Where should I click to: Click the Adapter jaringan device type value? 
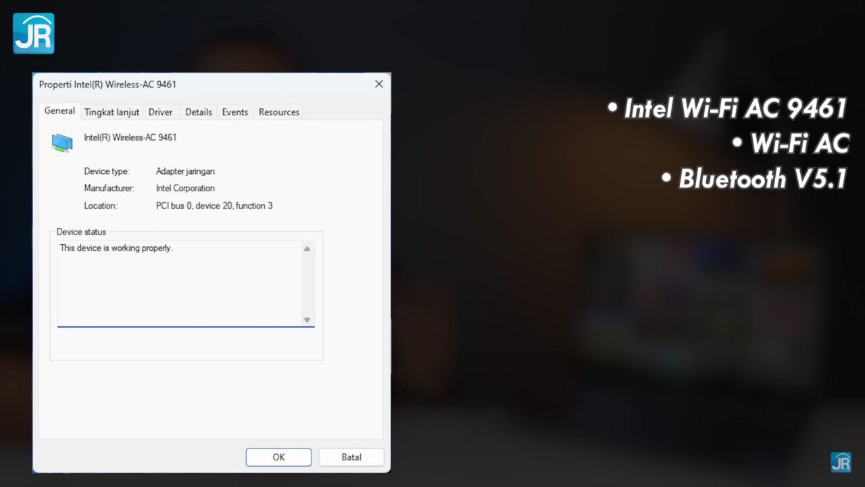click(x=185, y=171)
